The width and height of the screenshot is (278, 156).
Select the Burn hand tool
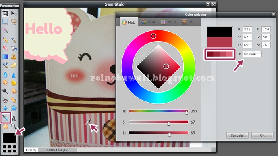[x=14, y=91]
